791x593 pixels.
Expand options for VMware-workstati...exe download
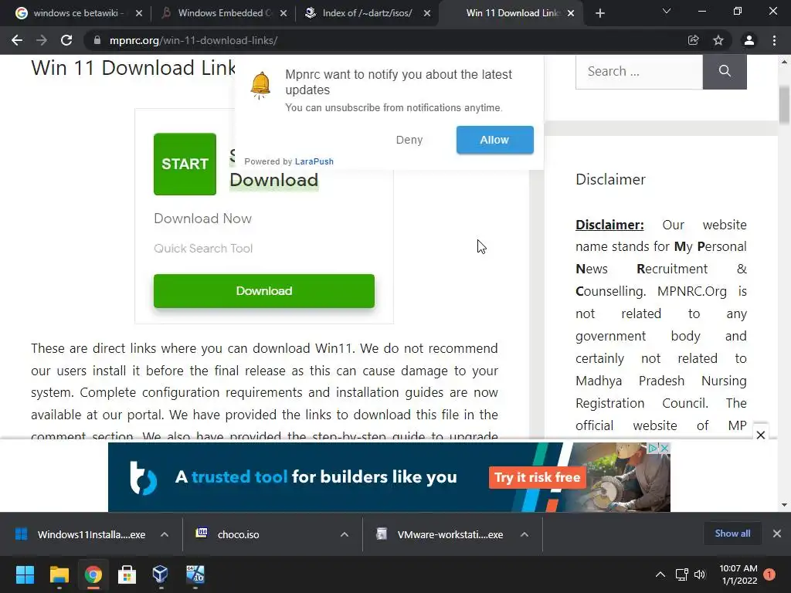click(x=525, y=534)
